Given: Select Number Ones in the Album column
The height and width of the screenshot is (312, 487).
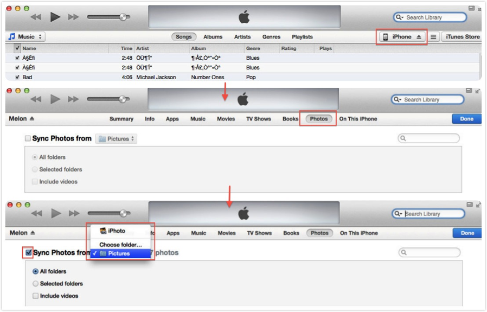Looking at the screenshot, I should [208, 77].
